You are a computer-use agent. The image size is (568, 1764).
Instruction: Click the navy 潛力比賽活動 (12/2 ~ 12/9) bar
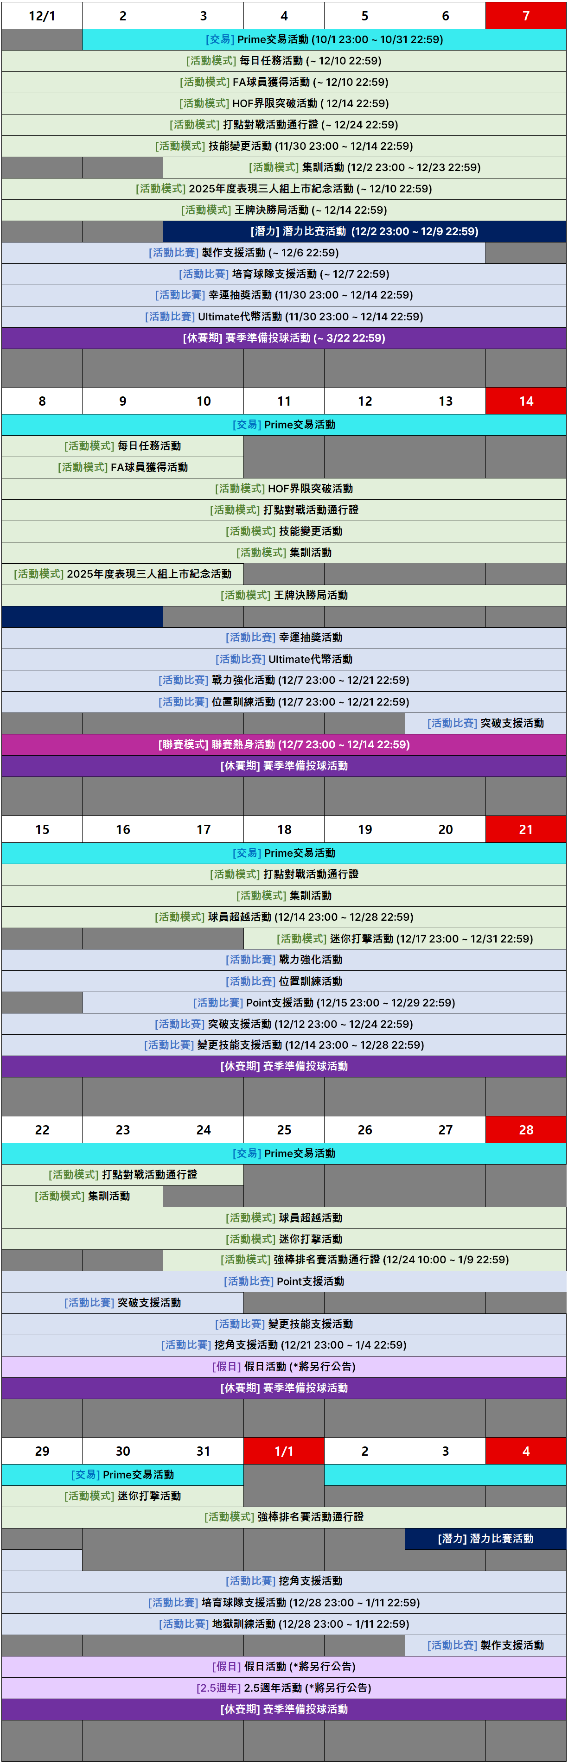[x=364, y=231]
